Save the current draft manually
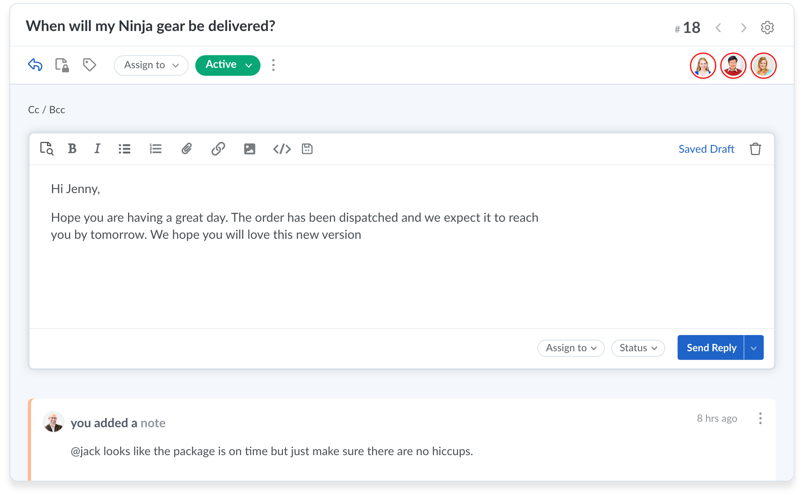 pos(307,149)
